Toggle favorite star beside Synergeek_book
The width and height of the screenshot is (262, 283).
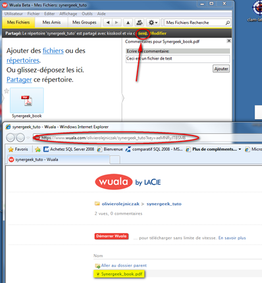(x=6, y=91)
